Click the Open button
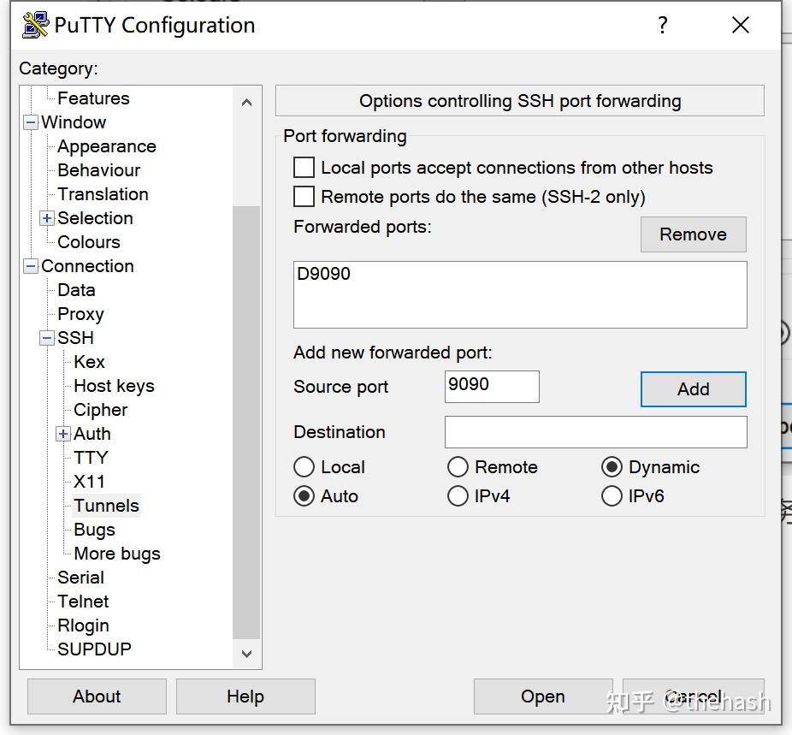This screenshot has height=735, width=792. [x=543, y=696]
